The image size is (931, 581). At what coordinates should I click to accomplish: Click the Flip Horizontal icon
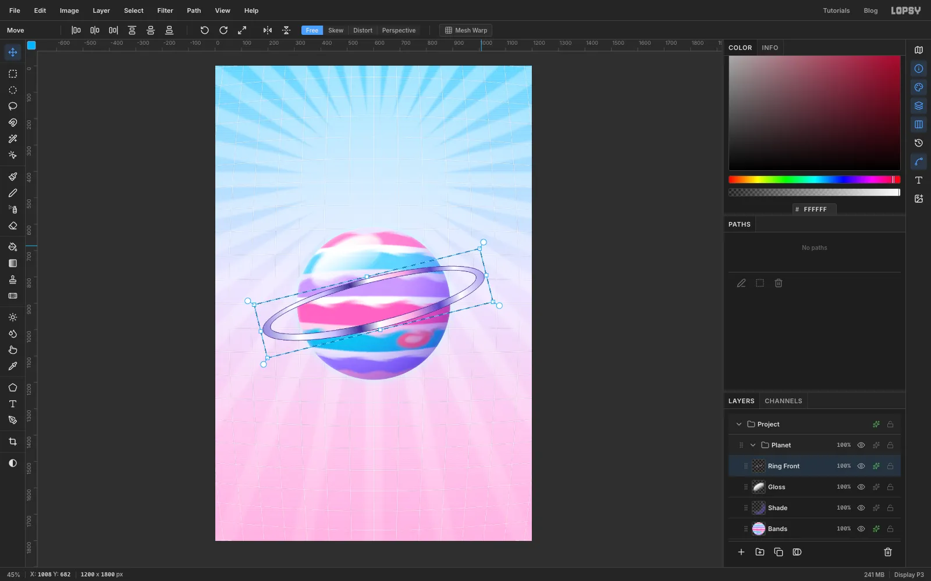(268, 30)
